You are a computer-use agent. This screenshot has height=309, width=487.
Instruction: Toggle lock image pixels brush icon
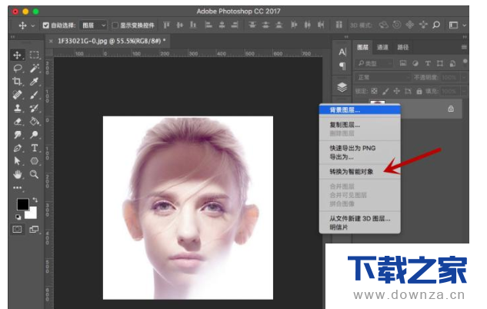(385, 91)
